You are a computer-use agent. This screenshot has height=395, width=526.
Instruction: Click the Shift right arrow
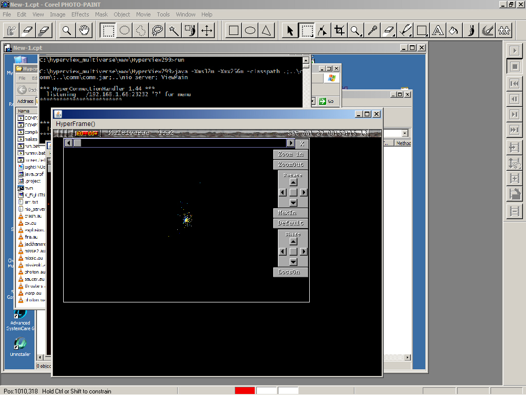(304, 252)
